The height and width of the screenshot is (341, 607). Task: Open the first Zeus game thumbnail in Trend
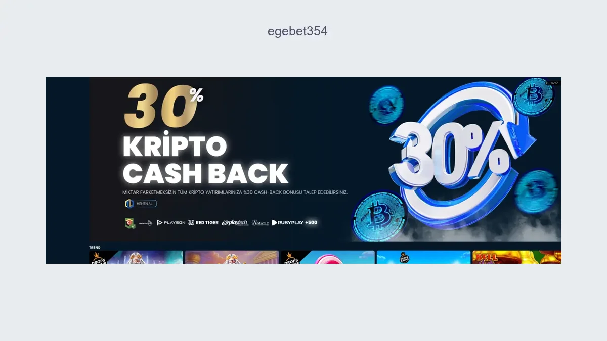click(136, 257)
